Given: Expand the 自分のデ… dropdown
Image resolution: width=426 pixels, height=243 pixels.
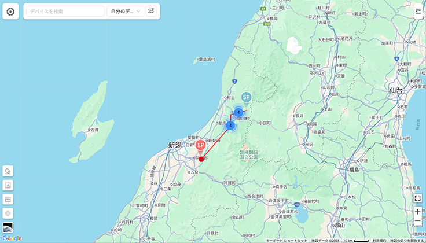Looking at the screenshot, I should coord(125,12).
